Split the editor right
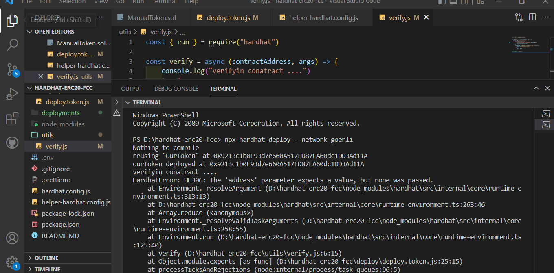This screenshot has height=273, width=554. (x=532, y=17)
